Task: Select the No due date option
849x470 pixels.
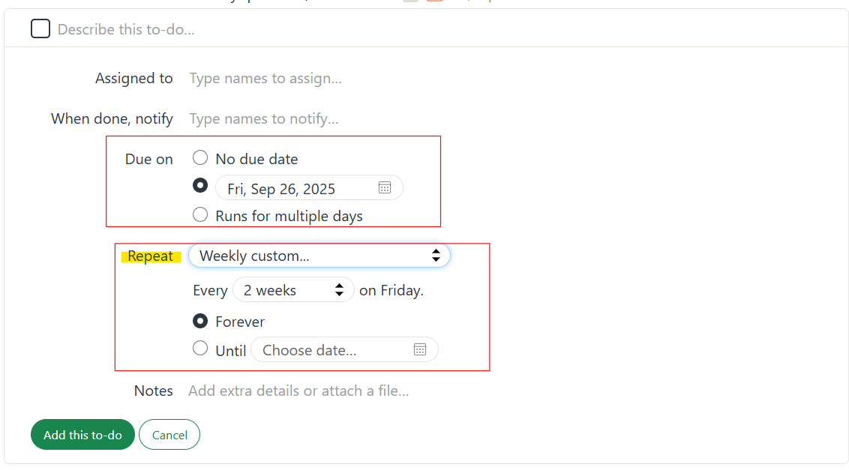Action: coord(200,157)
